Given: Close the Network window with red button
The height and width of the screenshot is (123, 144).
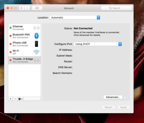Looking at the screenshot, I should (8, 8).
